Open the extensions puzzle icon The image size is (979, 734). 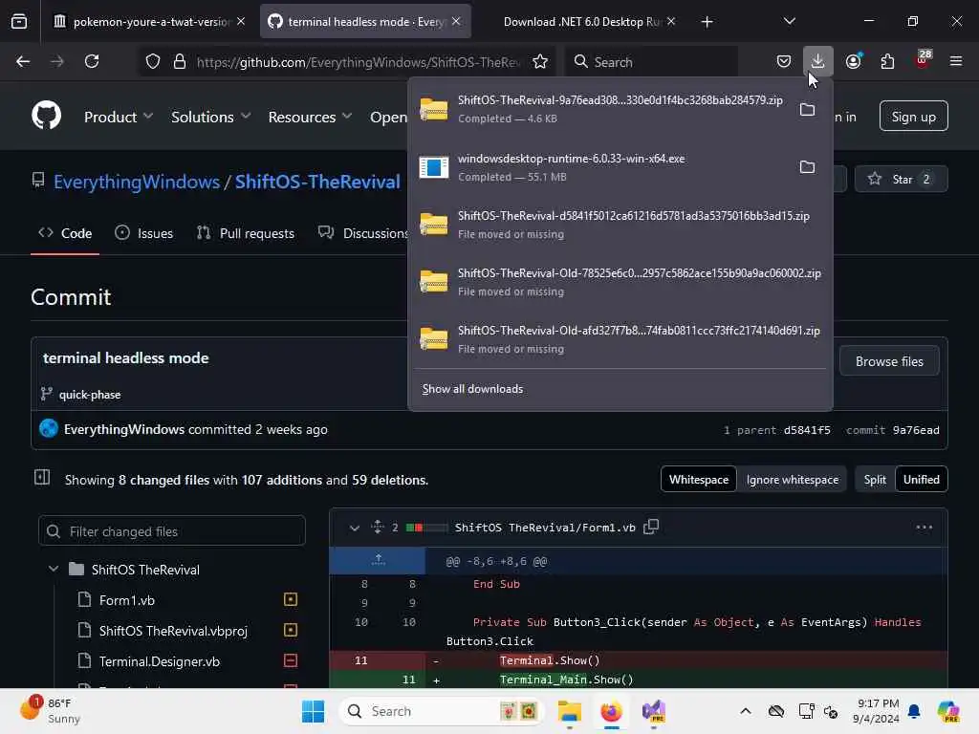point(887,61)
